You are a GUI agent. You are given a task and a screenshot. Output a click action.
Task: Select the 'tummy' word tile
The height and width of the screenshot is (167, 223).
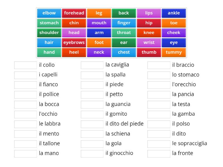pos(174,52)
